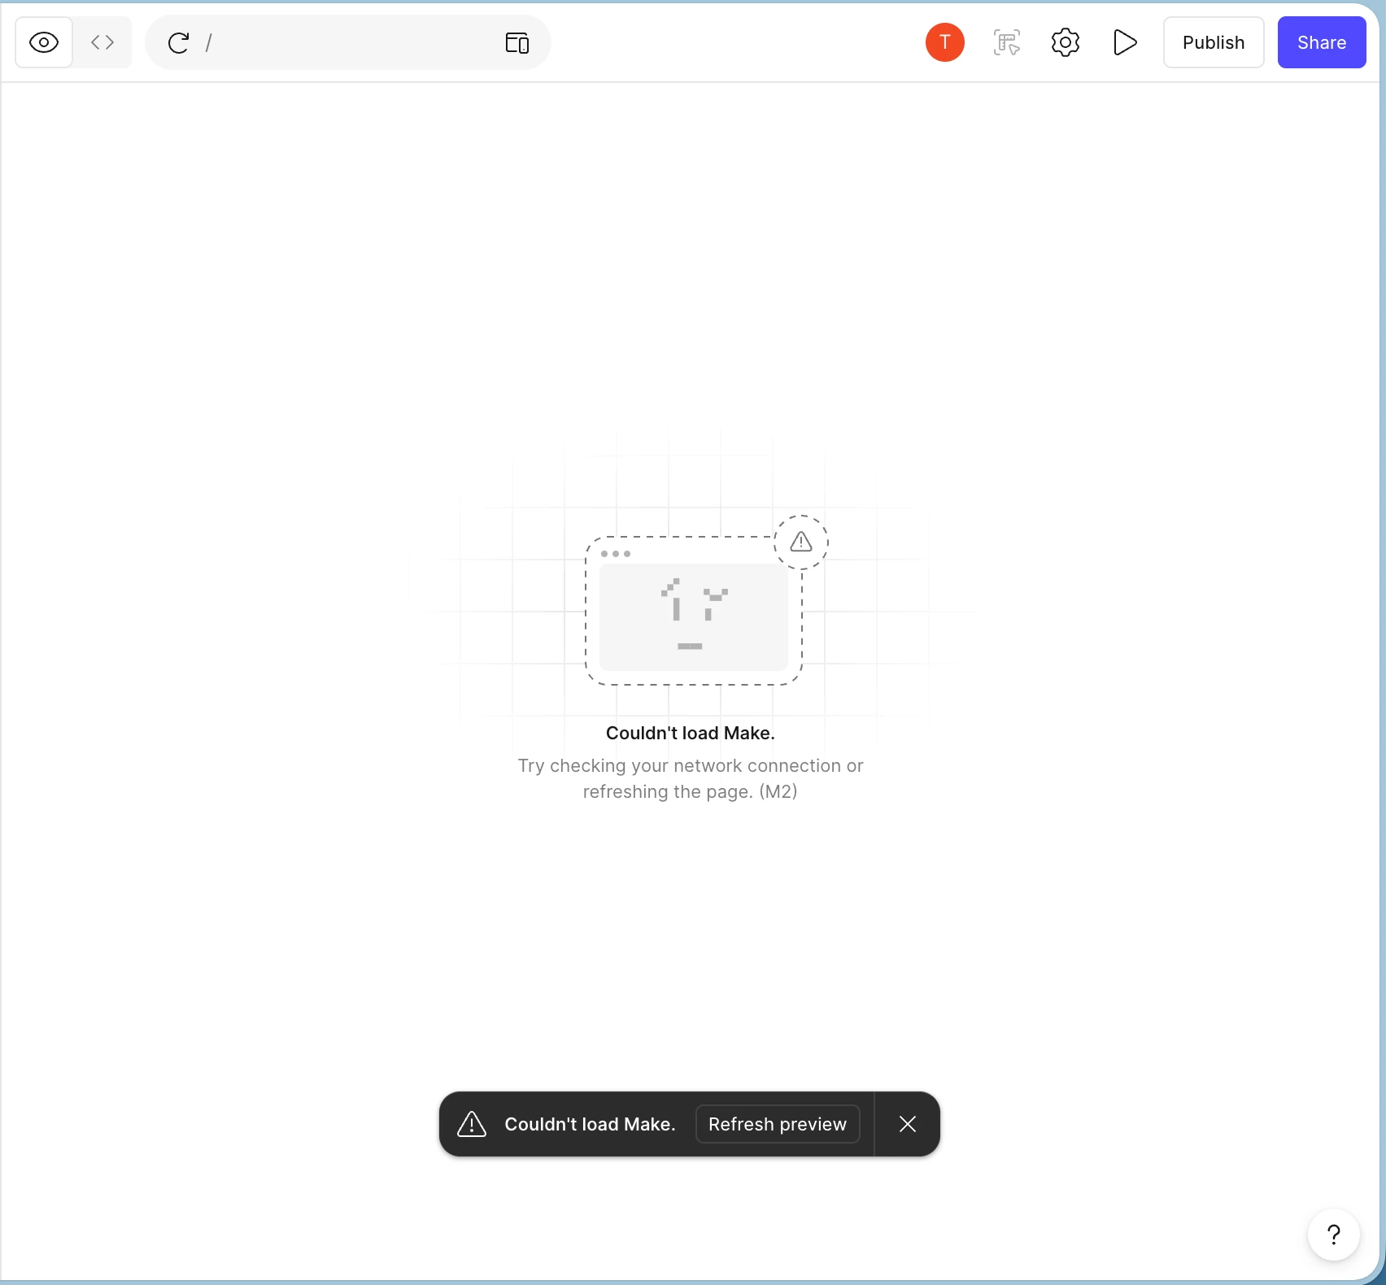Image resolution: width=1386 pixels, height=1285 pixels.
Task: Click the Publish button
Action: (x=1214, y=42)
